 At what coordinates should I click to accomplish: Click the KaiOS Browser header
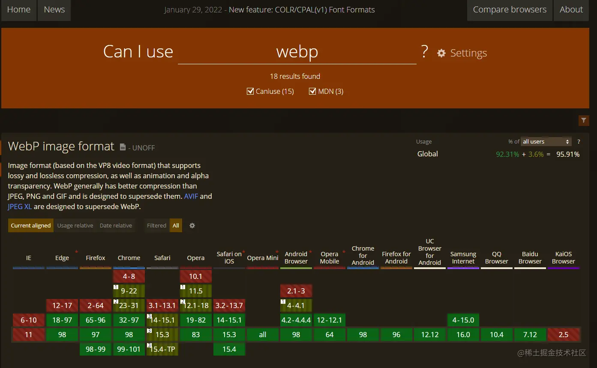point(564,257)
